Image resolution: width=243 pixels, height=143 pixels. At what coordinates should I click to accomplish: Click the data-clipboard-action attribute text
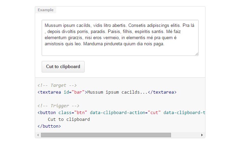pos(117,113)
